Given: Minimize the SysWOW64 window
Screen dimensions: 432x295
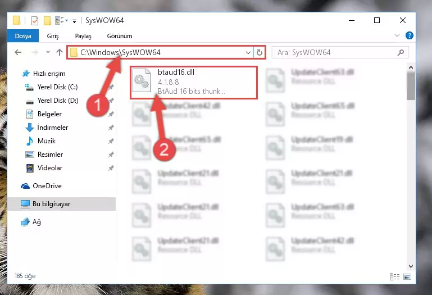Looking at the screenshot, I should pos(352,21).
